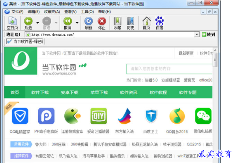Screen dimensions: 234x163
Task: Click the address URL field
Action: tap(112, 34)
